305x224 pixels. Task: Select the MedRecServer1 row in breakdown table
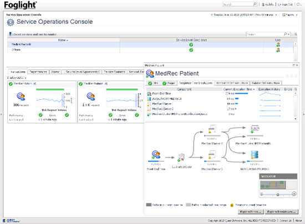pos(220,104)
